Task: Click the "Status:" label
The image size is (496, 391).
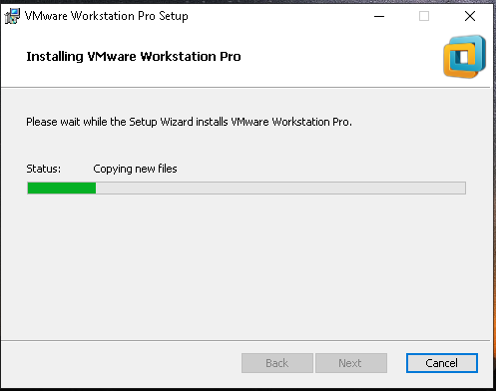Action: click(x=44, y=169)
